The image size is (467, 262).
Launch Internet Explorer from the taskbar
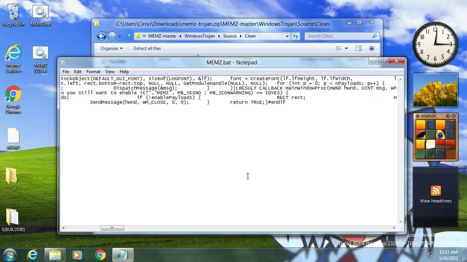click(33, 255)
